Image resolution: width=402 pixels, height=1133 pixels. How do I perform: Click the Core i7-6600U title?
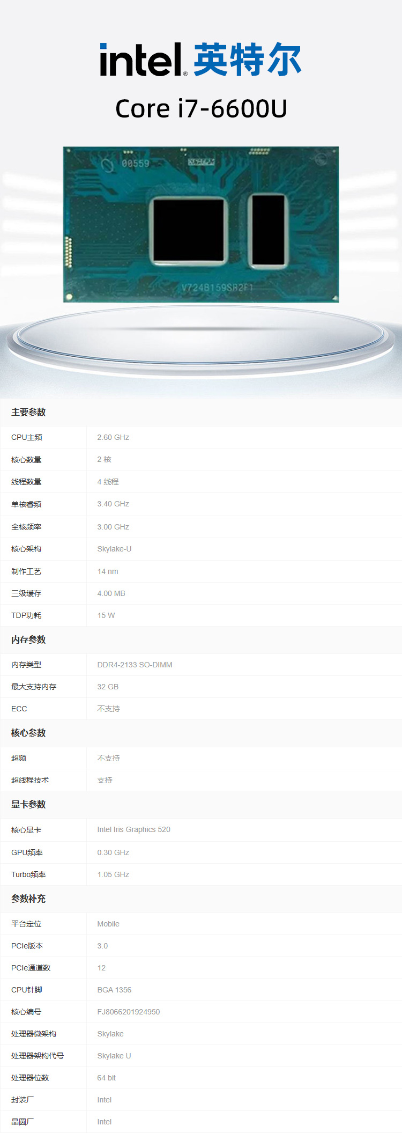point(201,108)
